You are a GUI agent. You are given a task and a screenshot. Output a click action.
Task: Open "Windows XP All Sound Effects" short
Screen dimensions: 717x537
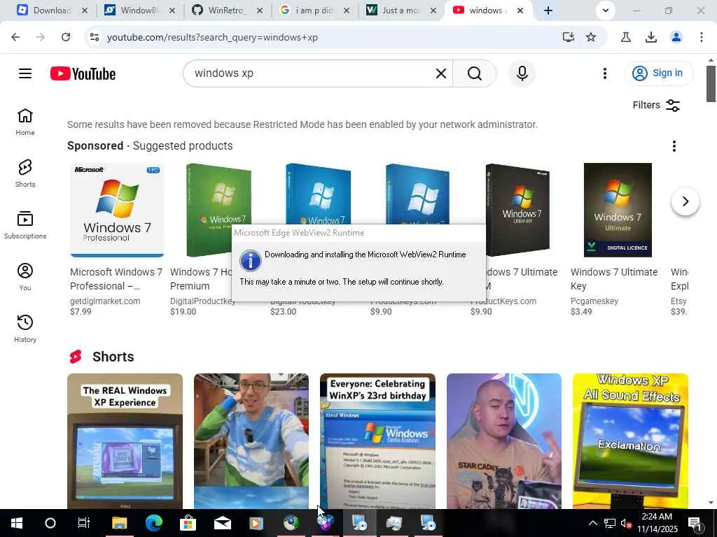coord(630,441)
